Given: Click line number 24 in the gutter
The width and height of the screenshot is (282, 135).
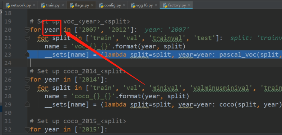Looking at the screenshot, I should [8, 63].
